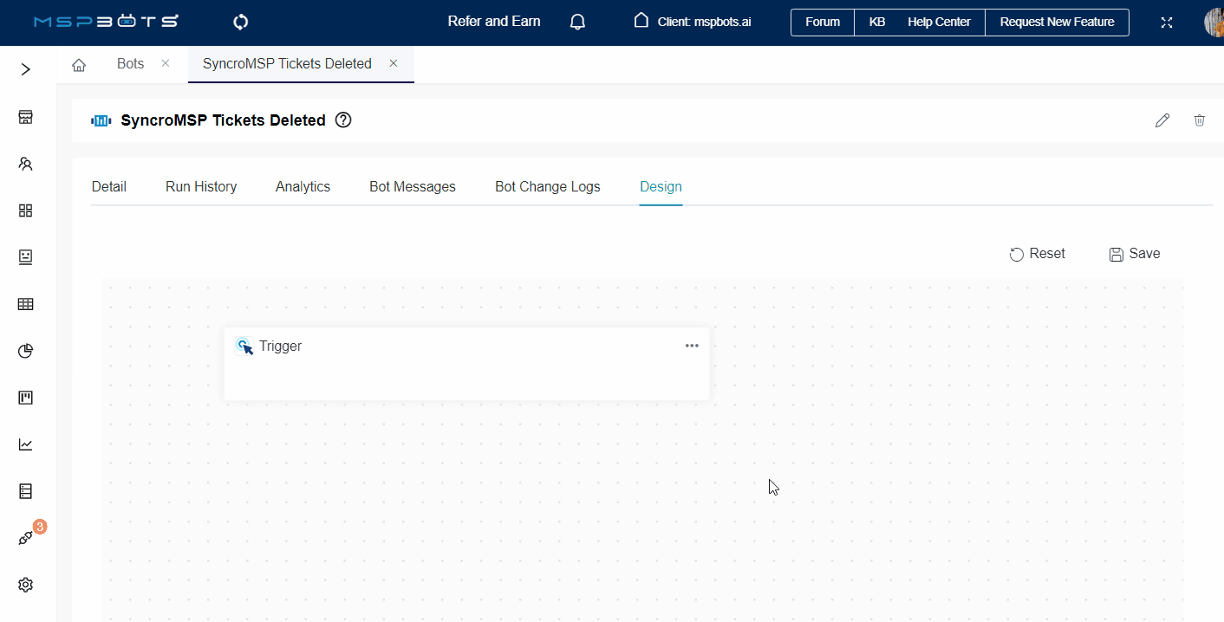Screen dimensions: 1224x622
Task: Open the Client: mspbots.ai selector
Action: coord(691,21)
